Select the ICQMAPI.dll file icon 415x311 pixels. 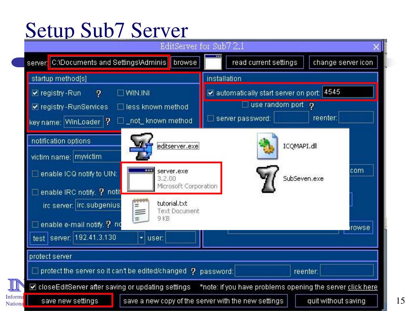tap(267, 146)
